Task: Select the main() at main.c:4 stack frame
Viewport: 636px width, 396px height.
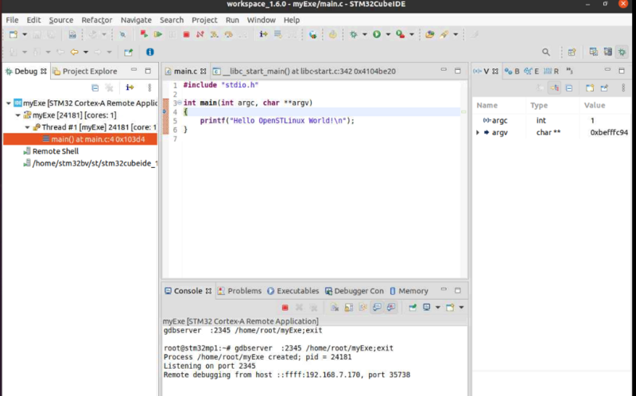Action: pyautogui.click(x=80, y=139)
